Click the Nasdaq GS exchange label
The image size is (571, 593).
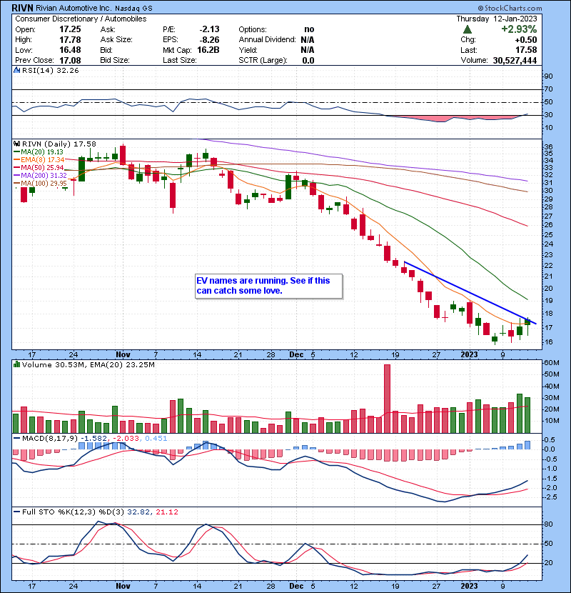133,8
